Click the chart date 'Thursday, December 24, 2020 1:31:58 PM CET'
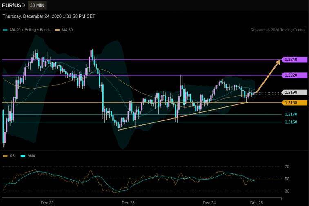Image resolution: width=309 pixels, height=206 pixels. click(x=49, y=16)
